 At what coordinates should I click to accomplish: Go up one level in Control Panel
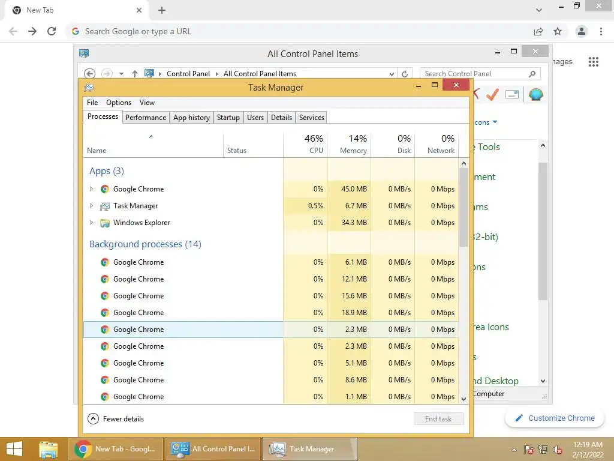coord(135,74)
